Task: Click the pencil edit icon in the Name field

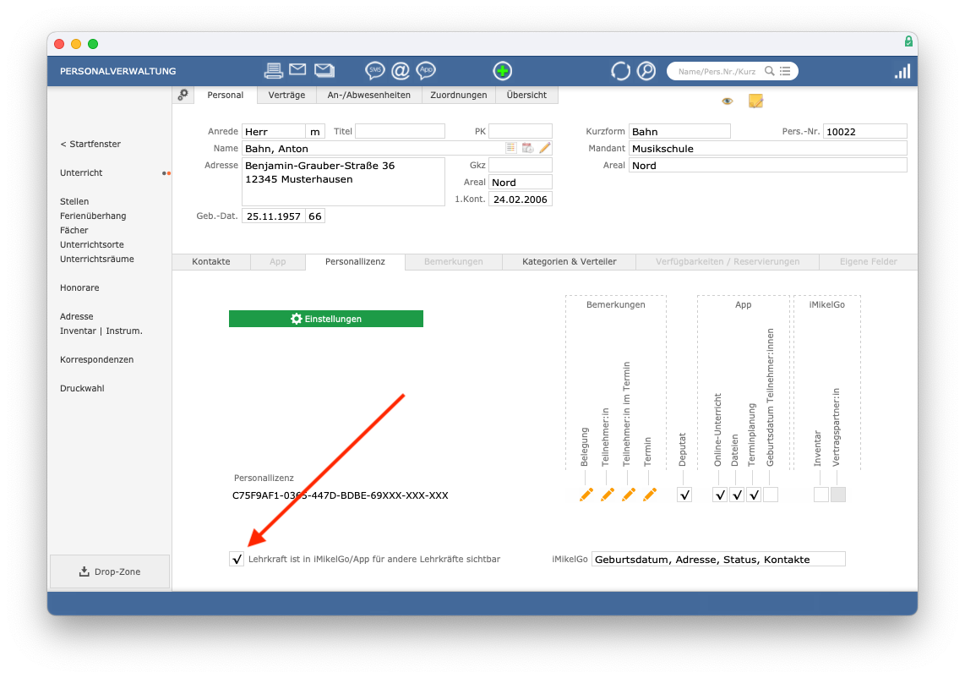Action: coord(545,148)
